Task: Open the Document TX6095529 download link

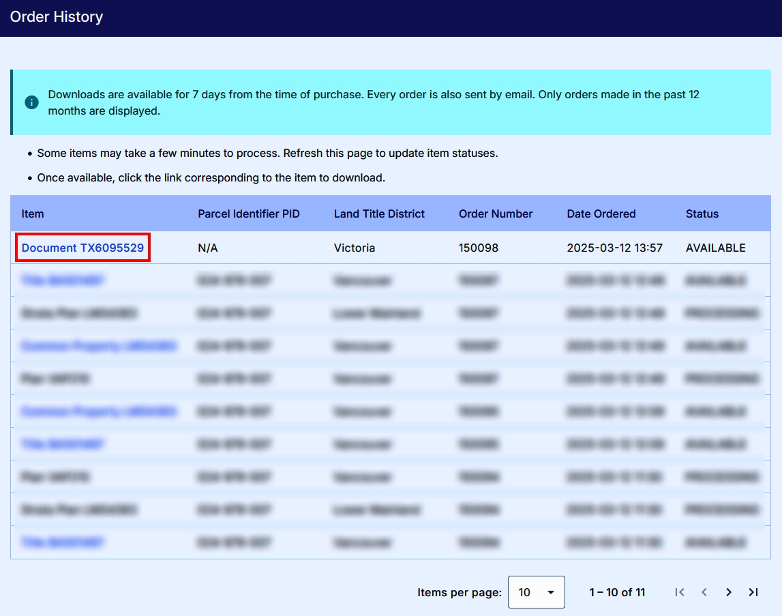Action: click(82, 248)
